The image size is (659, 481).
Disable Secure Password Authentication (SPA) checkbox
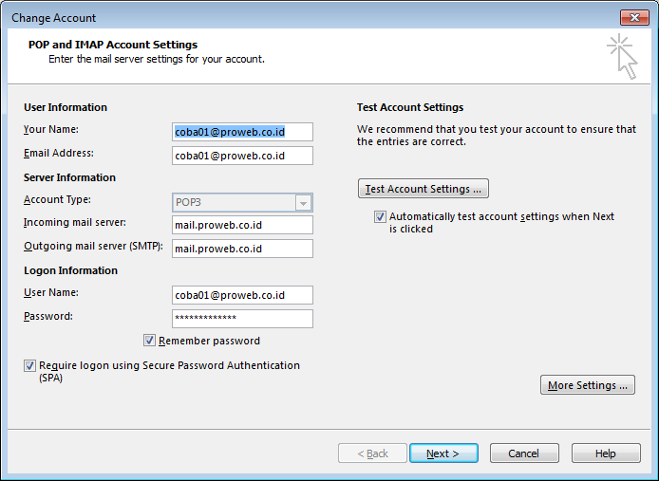click(29, 365)
